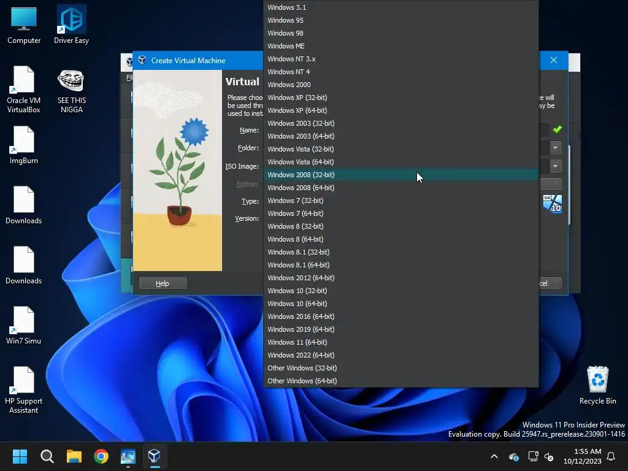The height and width of the screenshot is (471, 628).
Task: Pick Windows 11 (64-bit) version
Action: point(401,342)
